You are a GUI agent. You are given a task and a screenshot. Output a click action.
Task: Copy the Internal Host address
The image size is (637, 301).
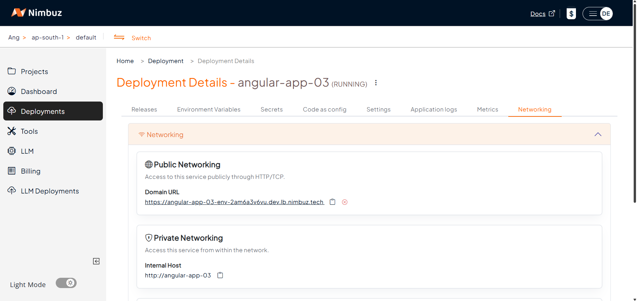click(x=220, y=275)
